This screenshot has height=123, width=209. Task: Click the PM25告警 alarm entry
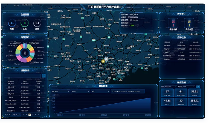click(181, 56)
